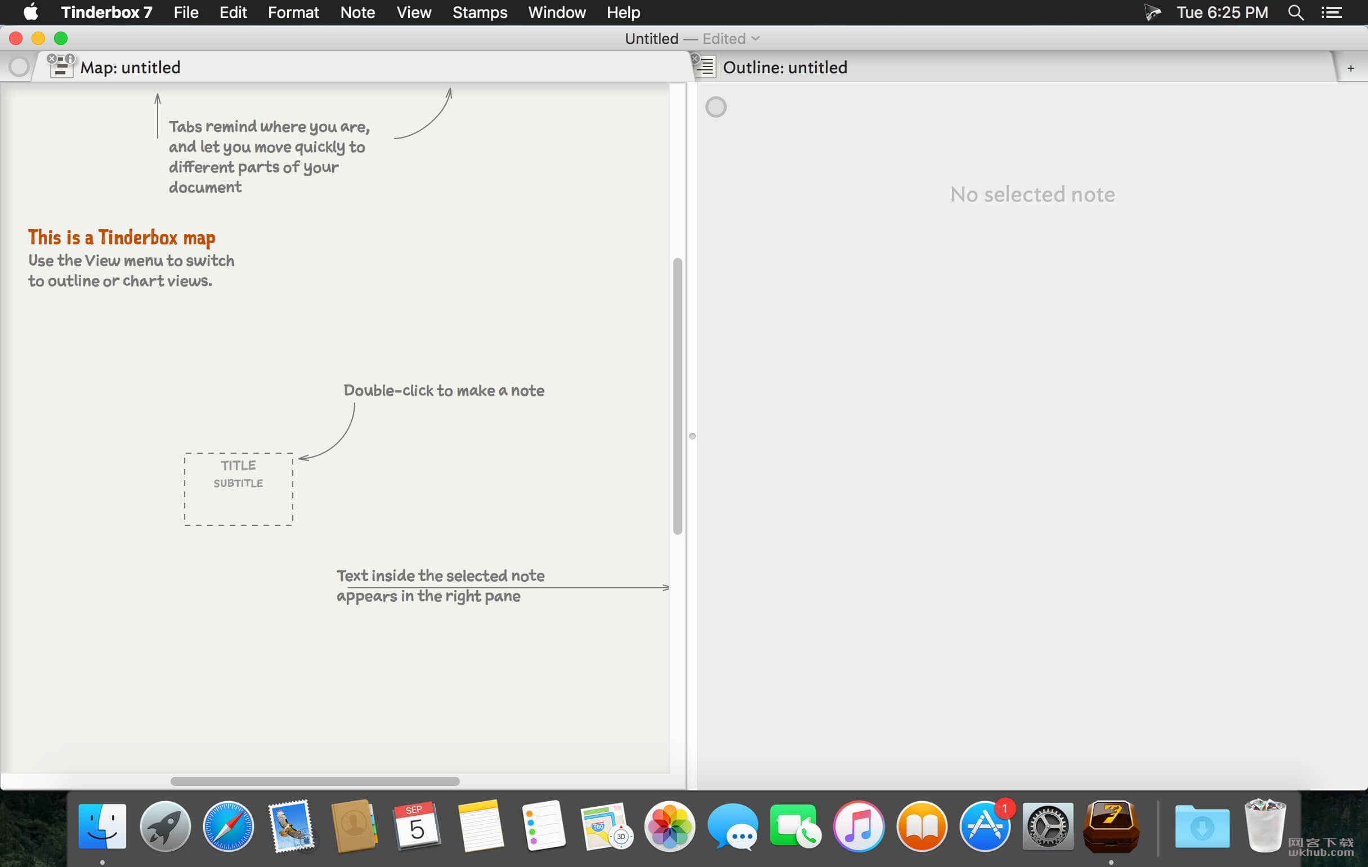
Task: Add a new tab with plus button
Action: click(x=1351, y=68)
